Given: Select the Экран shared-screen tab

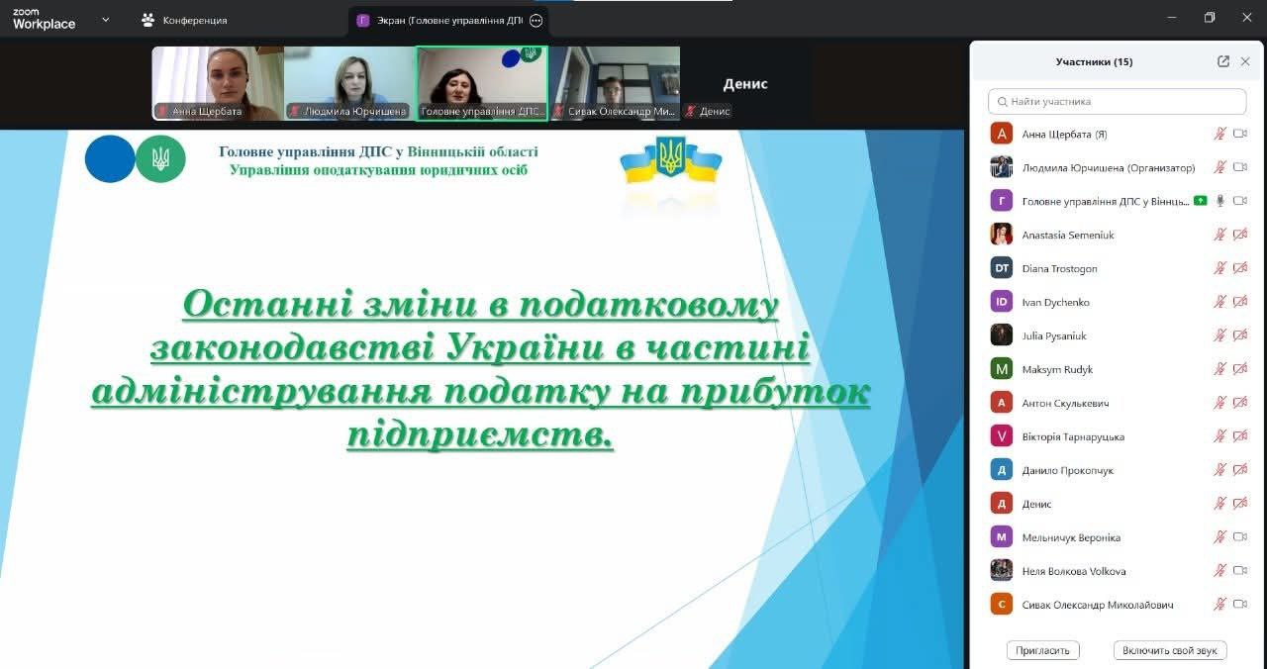Looking at the screenshot, I should pyautogui.click(x=440, y=20).
